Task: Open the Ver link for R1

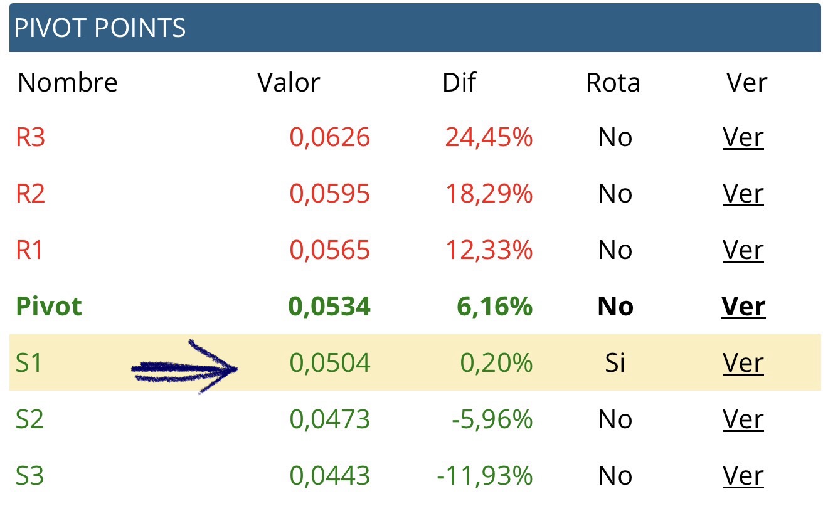Action: click(x=743, y=250)
